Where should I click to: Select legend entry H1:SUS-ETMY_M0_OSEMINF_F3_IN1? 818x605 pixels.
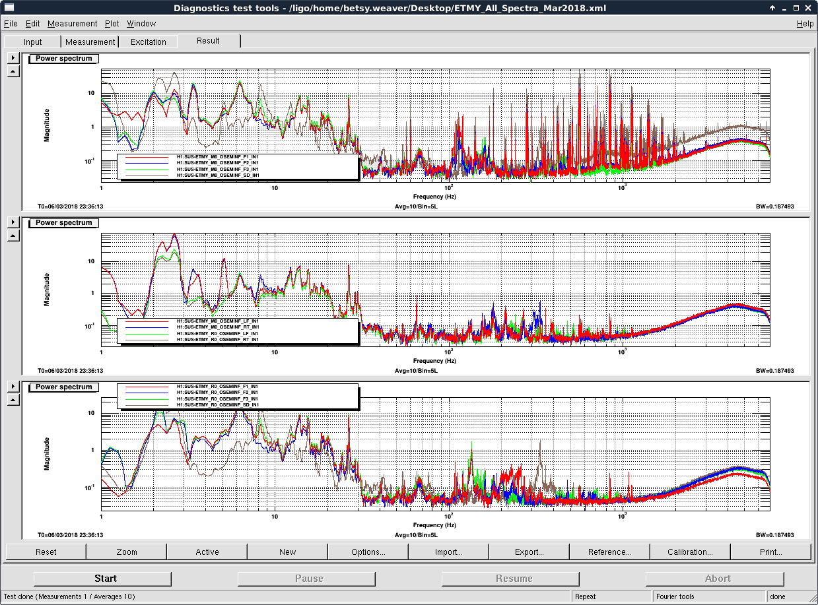click(217, 170)
